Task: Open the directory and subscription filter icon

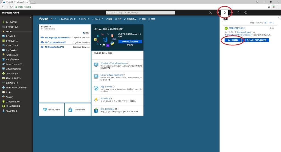Action: 218,13
